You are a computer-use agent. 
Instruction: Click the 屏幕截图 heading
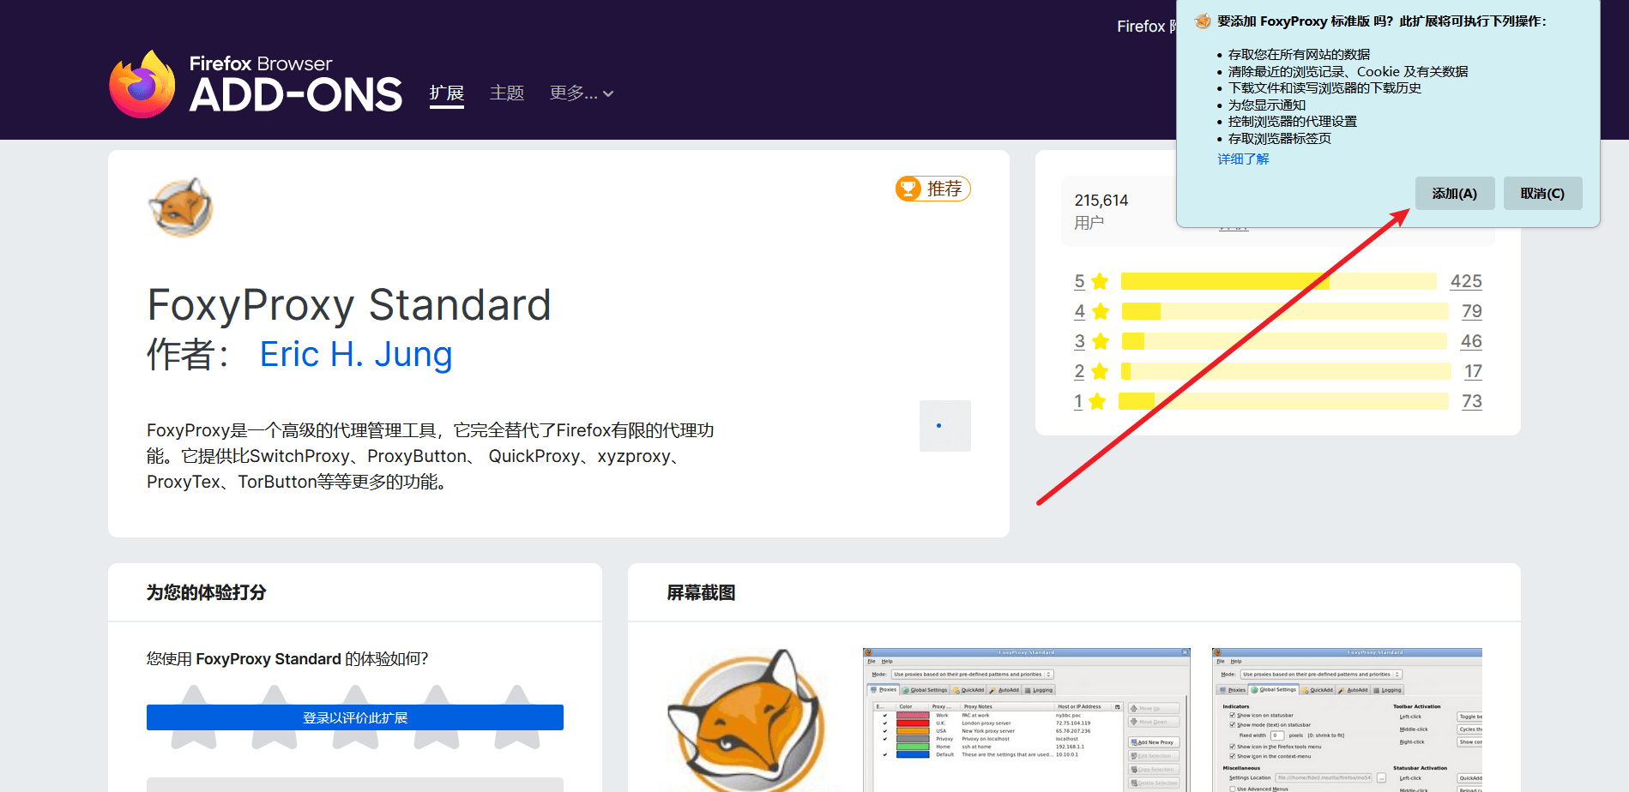click(701, 592)
